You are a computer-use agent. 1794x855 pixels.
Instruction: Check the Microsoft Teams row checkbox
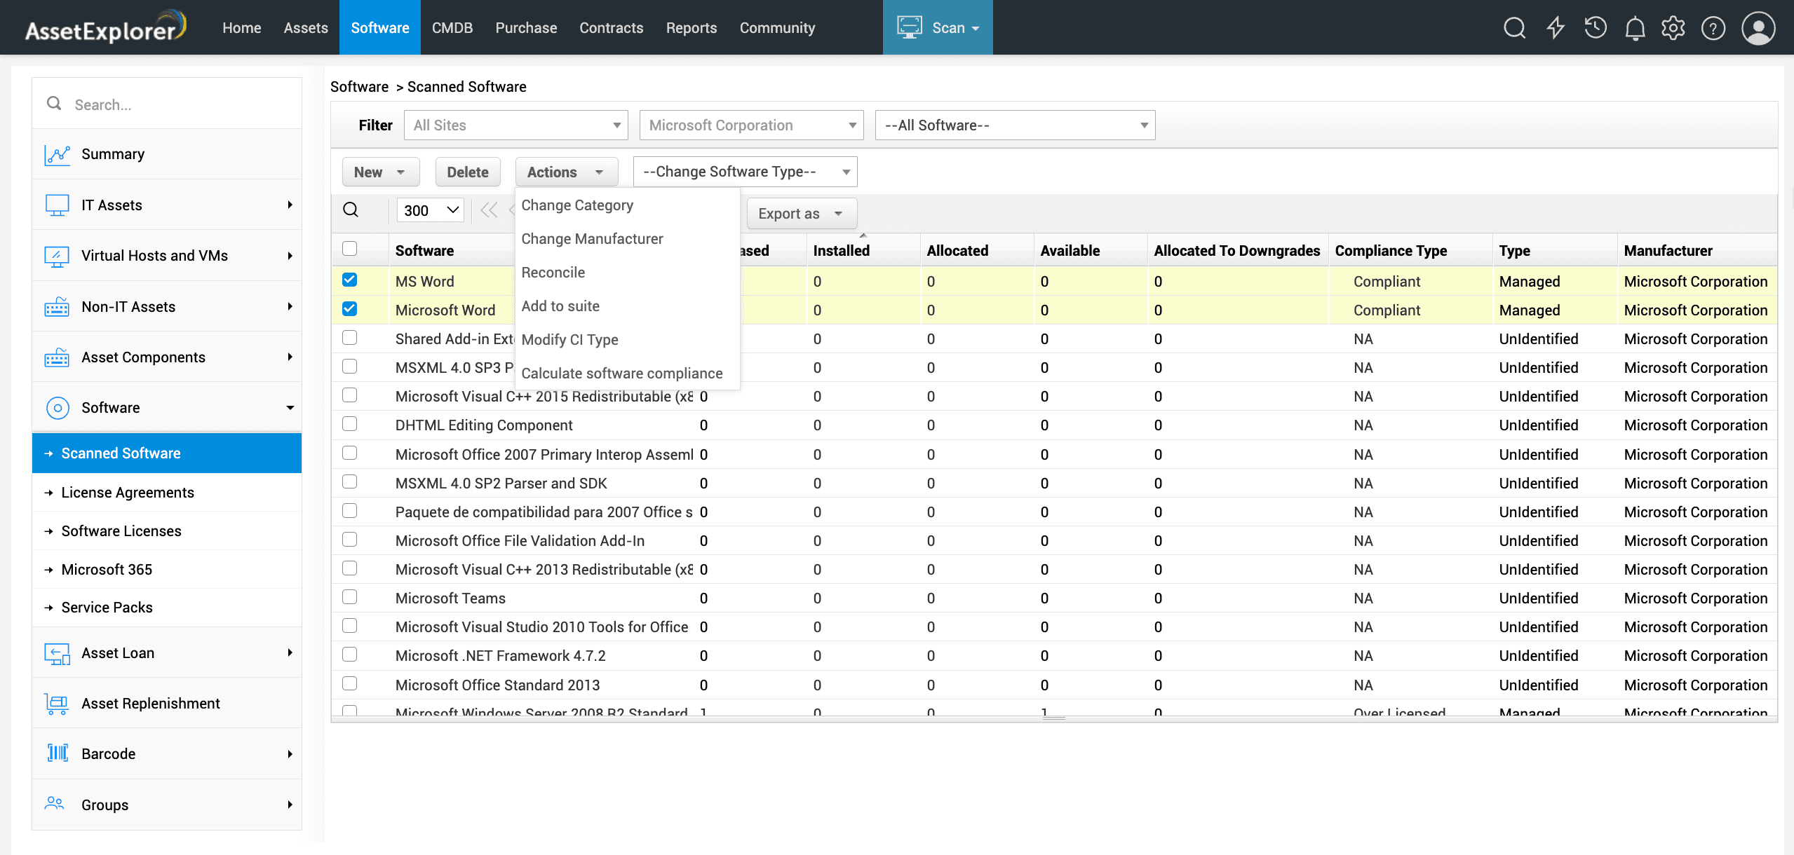(349, 597)
